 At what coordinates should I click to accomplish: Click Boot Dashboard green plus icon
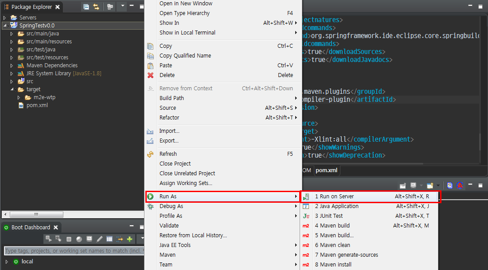tap(130, 239)
